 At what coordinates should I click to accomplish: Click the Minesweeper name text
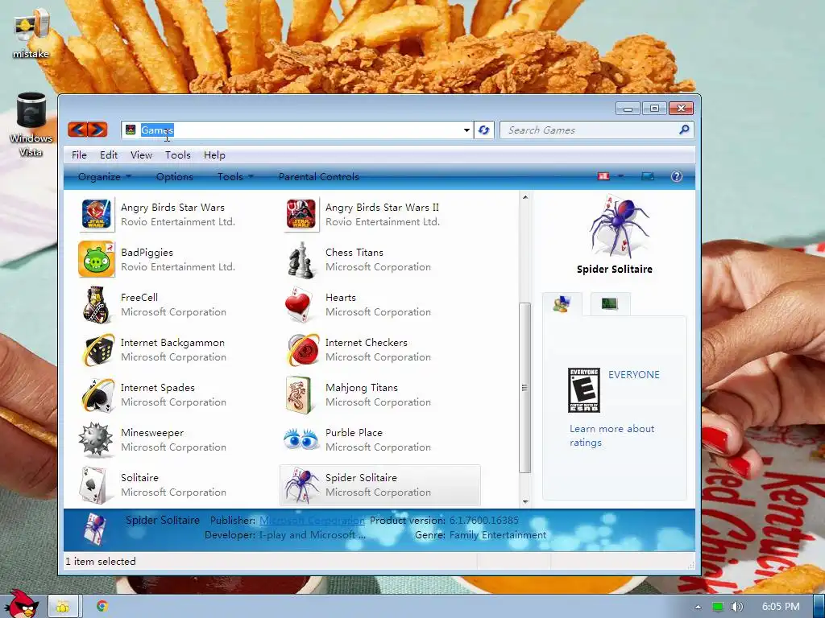[152, 432]
